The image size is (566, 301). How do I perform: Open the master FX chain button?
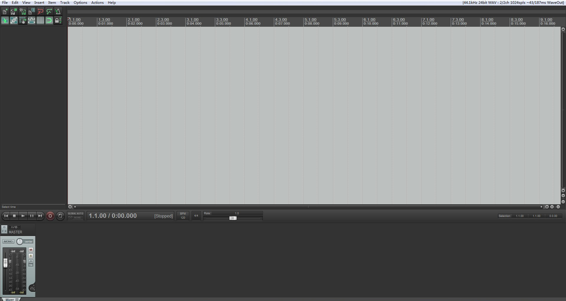[4, 231]
